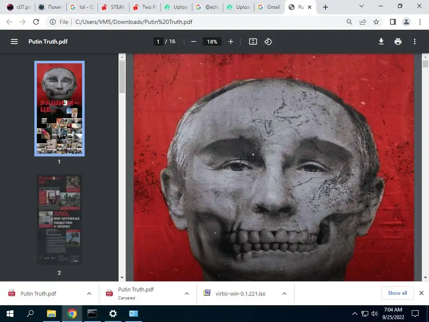
Task: Switch to the Gmail tab
Action: point(269,8)
